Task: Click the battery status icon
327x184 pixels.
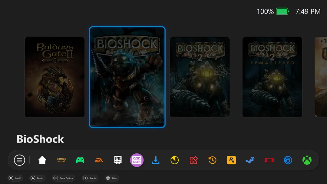Action: point(282,11)
